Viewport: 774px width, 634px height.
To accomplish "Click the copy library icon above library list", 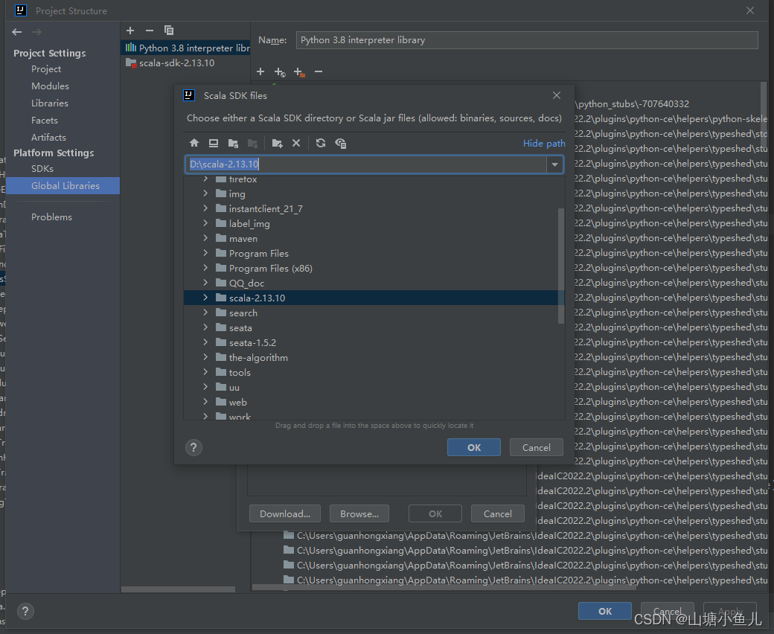I will (x=169, y=31).
